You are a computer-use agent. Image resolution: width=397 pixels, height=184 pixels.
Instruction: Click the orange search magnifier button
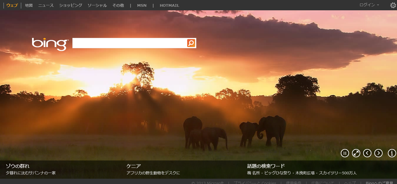pos(191,43)
